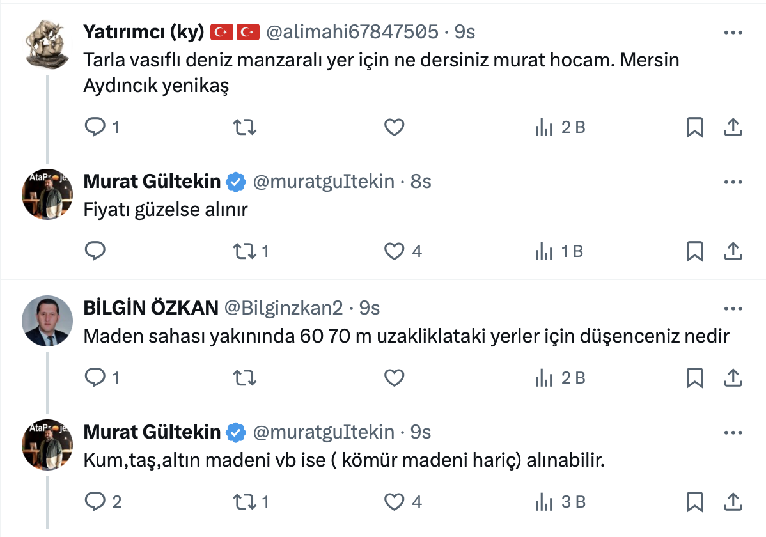This screenshot has width=766, height=537.
Task: View analytics of BİLGİN ÖZKAN's tweet
Action: tap(543, 378)
